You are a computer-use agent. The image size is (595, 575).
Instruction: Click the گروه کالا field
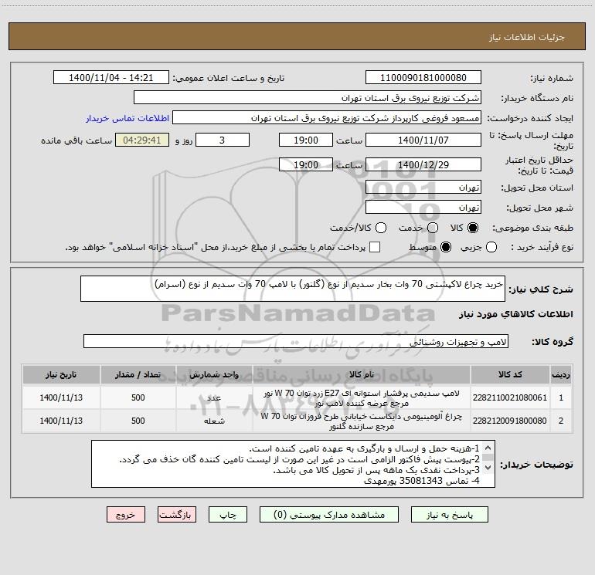click(x=296, y=341)
